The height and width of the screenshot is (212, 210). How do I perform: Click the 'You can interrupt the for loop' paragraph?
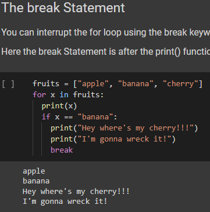point(106,33)
